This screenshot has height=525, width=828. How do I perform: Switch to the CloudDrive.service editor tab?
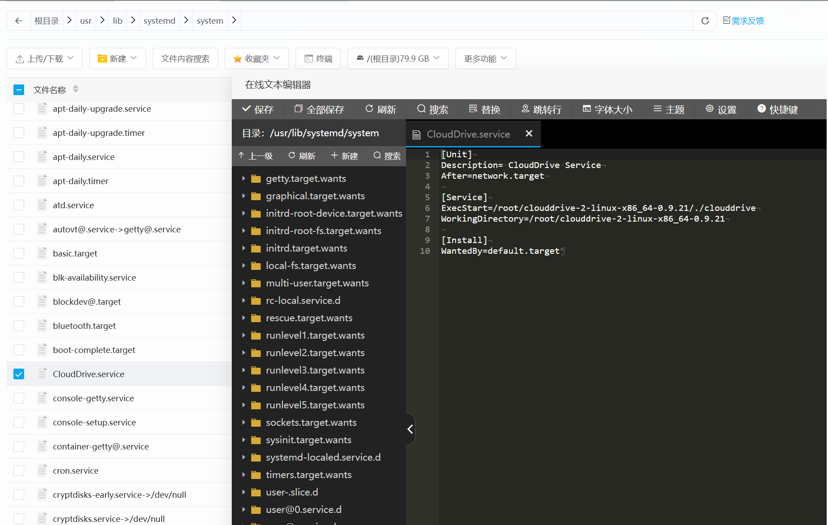(x=468, y=134)
